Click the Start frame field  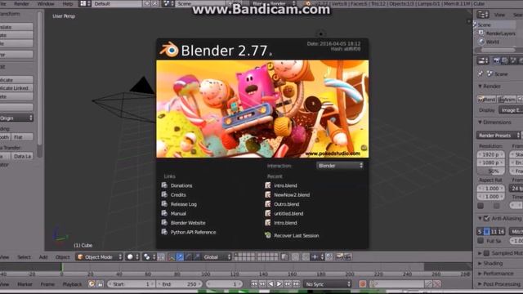click(131, 284)
